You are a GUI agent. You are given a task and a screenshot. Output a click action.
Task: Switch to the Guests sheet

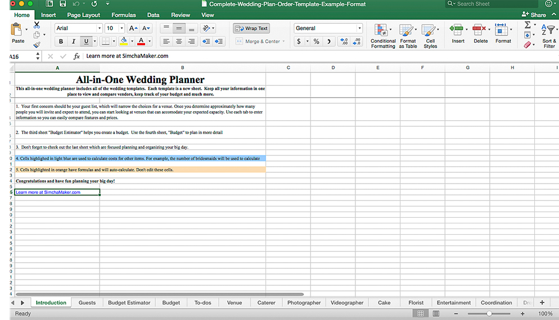87,303
